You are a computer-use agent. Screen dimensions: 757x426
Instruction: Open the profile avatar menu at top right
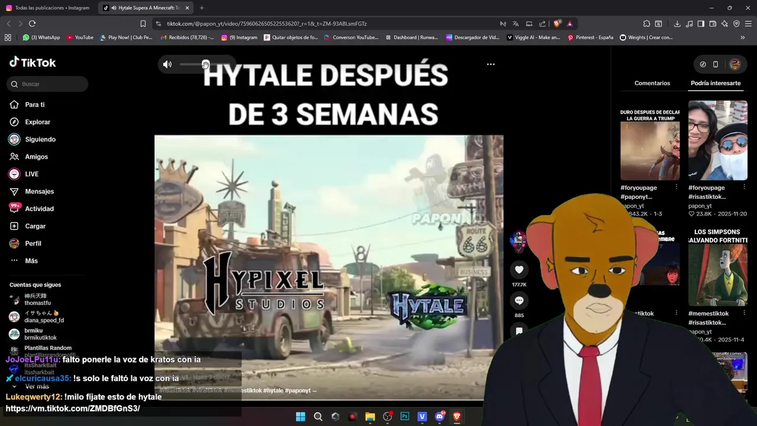[x=735, y=64]
